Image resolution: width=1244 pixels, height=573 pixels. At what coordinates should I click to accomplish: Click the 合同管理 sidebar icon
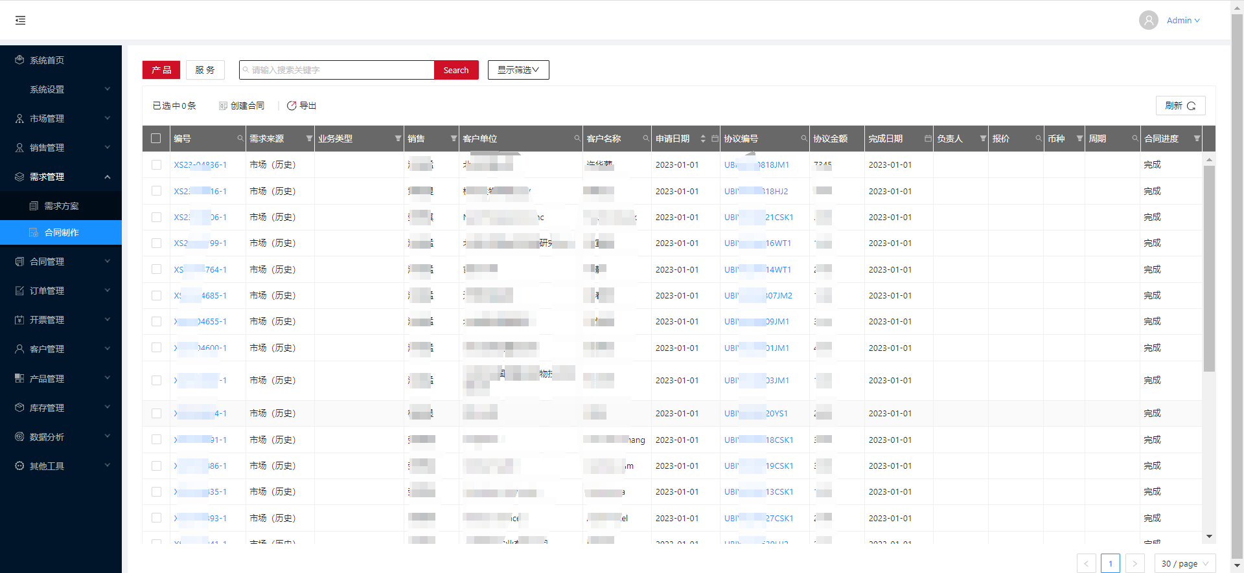(x=19, y=262)
